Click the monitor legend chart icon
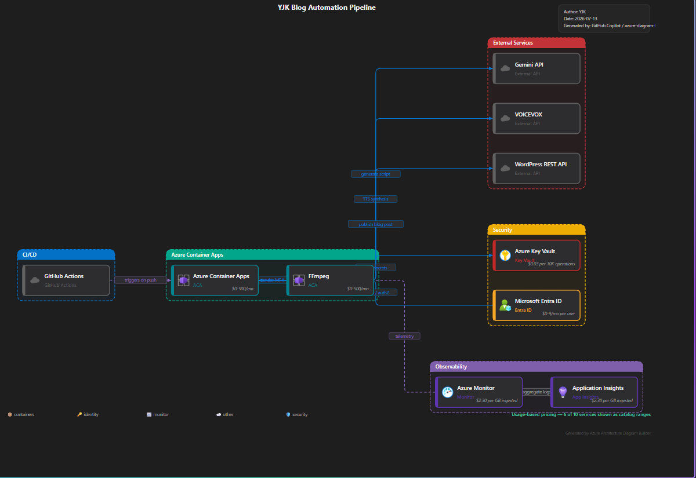696x478 pixels. coord(149,414)
